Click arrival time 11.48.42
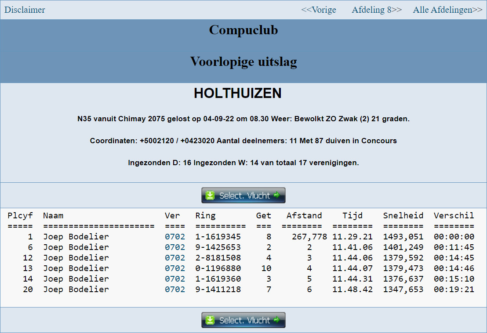Screen dimensions: 487x333 [x=353, y=290]
